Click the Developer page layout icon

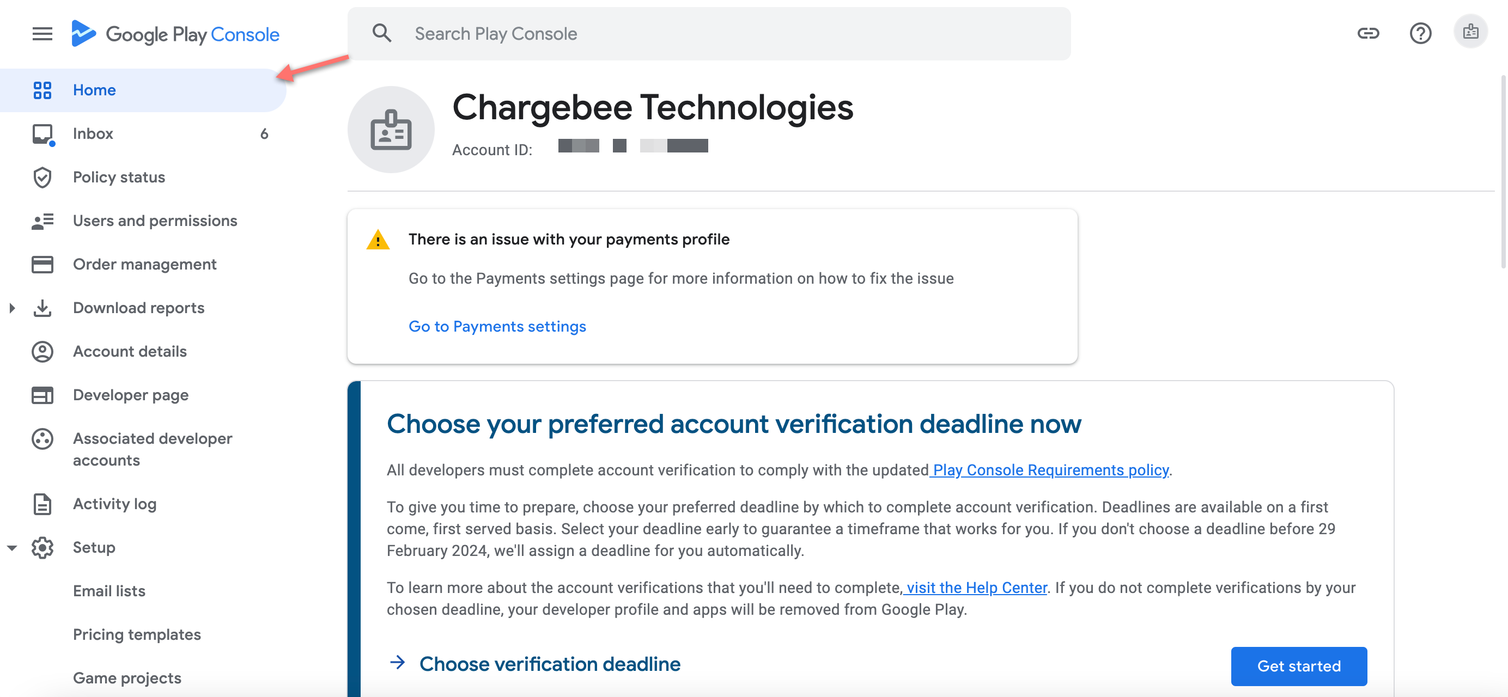(42, 395)
